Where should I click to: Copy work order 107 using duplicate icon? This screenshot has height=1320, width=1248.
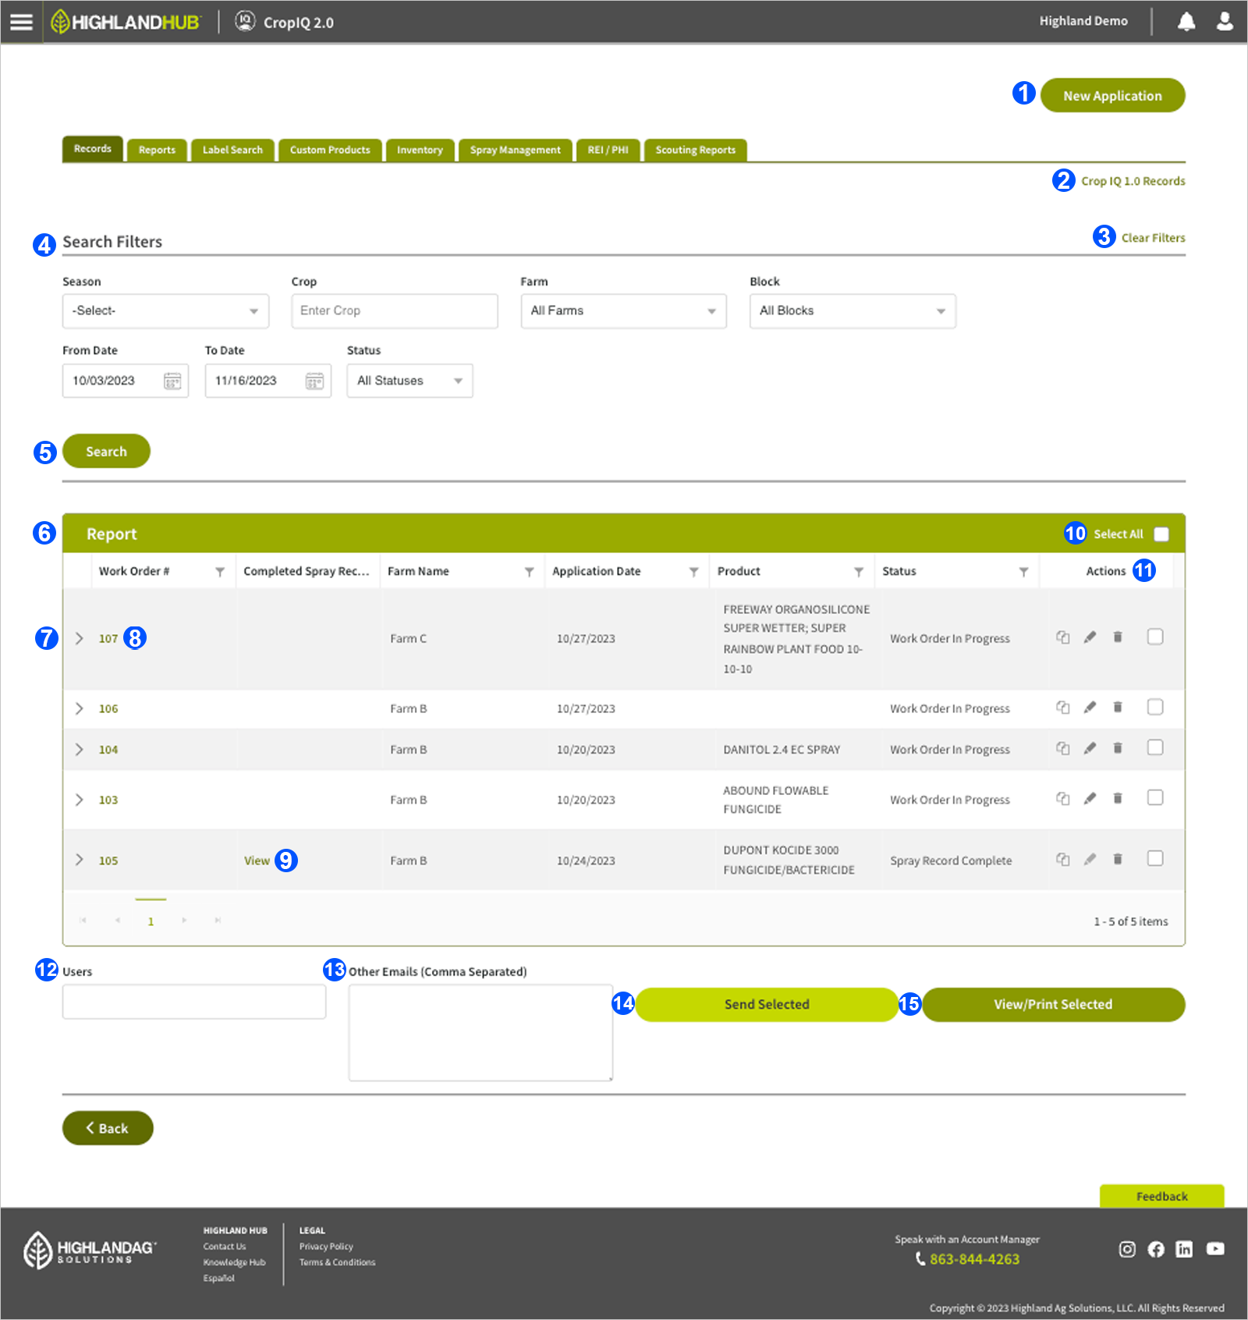click(x=1062, y=637)
